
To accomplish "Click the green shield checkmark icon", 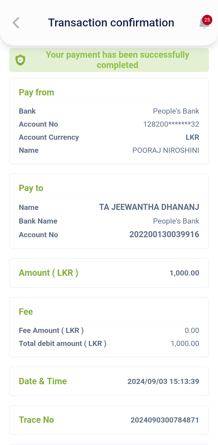I will pyautogui.click(x=20, y=60).
